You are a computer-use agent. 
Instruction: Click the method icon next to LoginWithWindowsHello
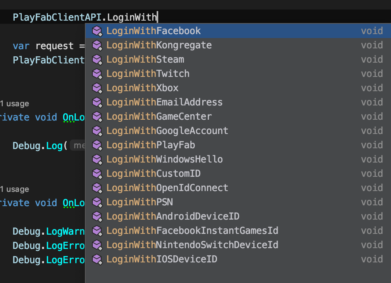click(97, 159)
